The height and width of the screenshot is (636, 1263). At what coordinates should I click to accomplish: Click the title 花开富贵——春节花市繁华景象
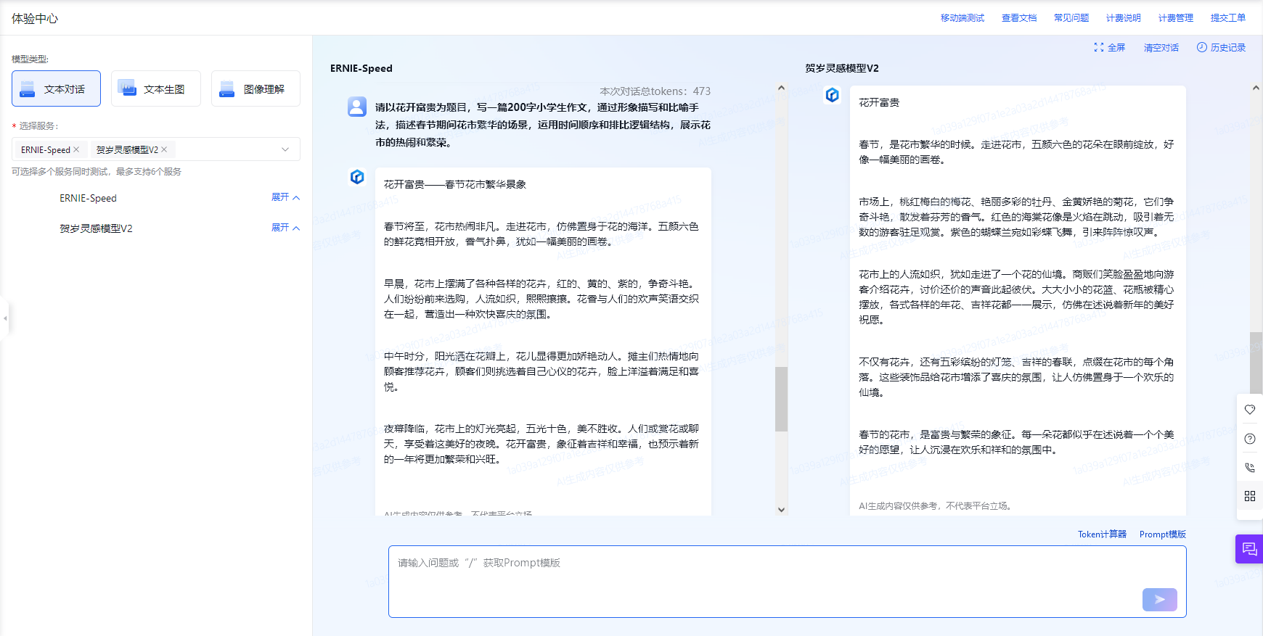click(x=455, y=184)
